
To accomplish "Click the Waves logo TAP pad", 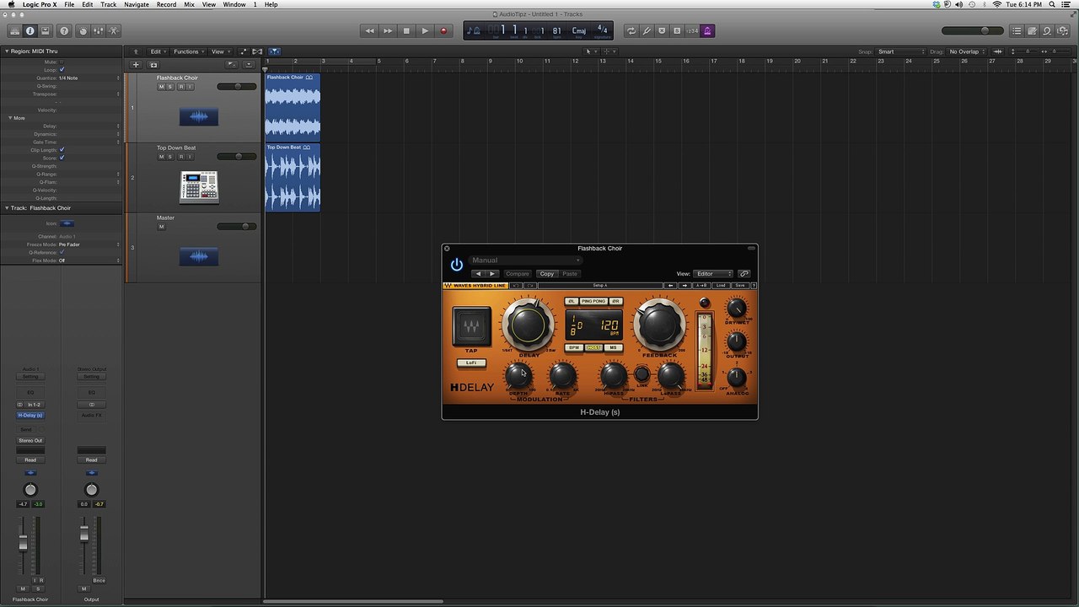I will point(471,326).
